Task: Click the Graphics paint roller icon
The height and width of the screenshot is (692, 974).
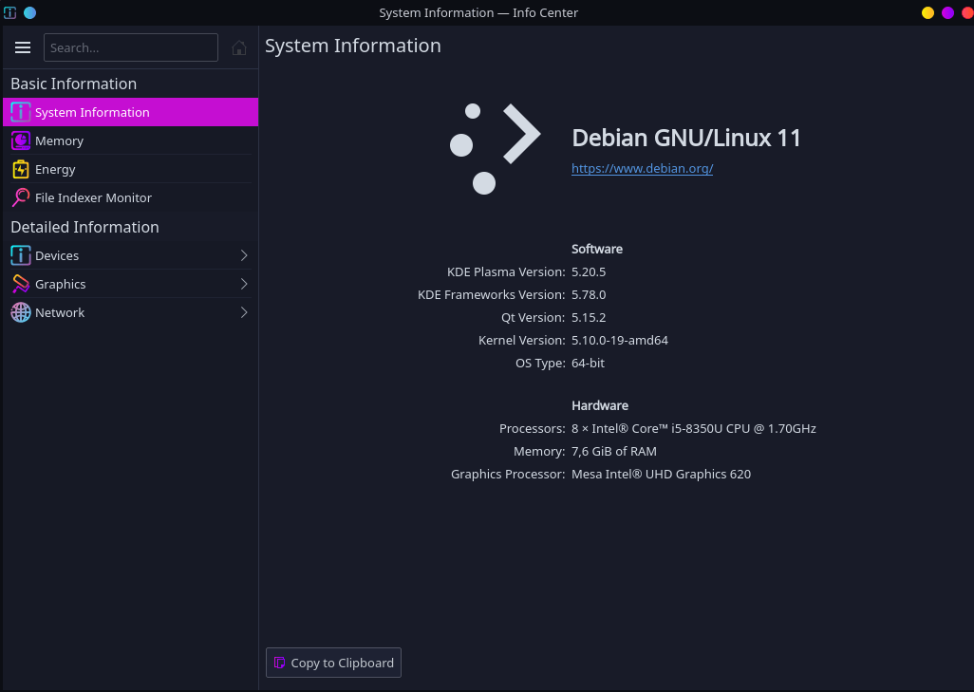Action: click(x=21, y=284)
